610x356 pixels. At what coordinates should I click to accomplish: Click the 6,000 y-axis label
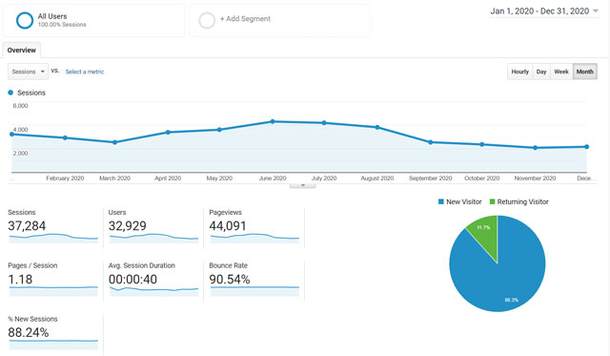click(20, 106)
